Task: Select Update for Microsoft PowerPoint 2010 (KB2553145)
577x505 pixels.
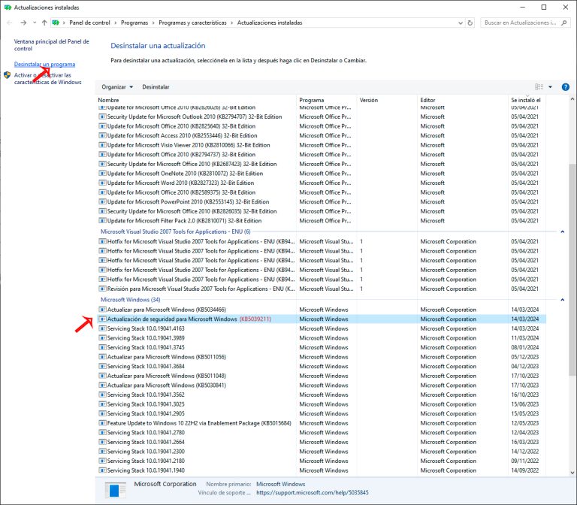Action: (322, 201)
